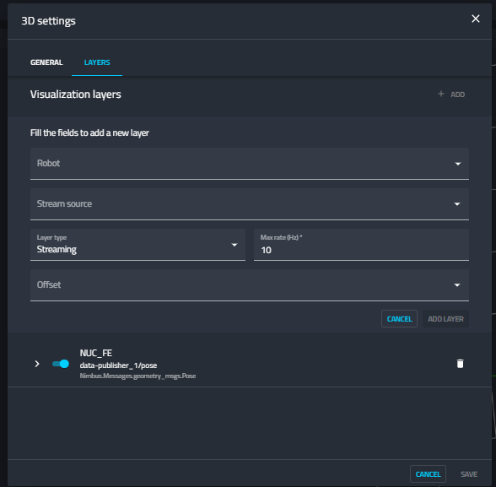Screen dimensions: 496x487
Task: Click the Robot dropdown arrow icon
Action: pos(457,164)
